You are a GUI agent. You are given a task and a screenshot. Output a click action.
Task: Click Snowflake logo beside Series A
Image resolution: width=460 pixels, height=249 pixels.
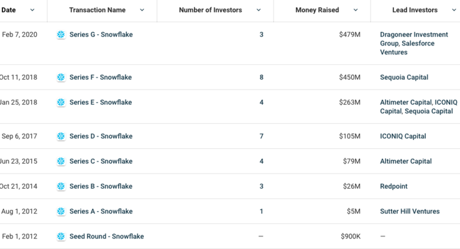pyautogui.click(x=61, y=212)
